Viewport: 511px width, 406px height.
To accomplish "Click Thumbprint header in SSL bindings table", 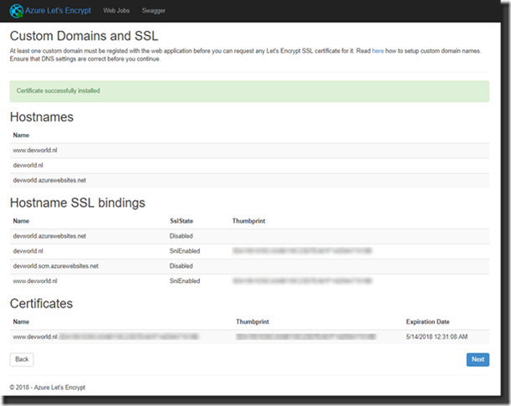I will pos(248,221).
